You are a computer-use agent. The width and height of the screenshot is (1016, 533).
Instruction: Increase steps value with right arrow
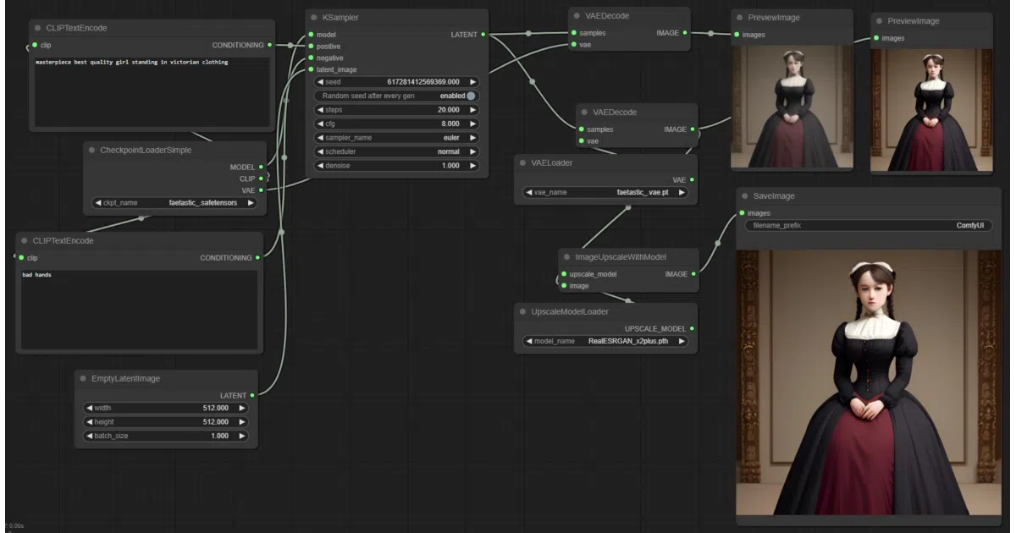472,110
